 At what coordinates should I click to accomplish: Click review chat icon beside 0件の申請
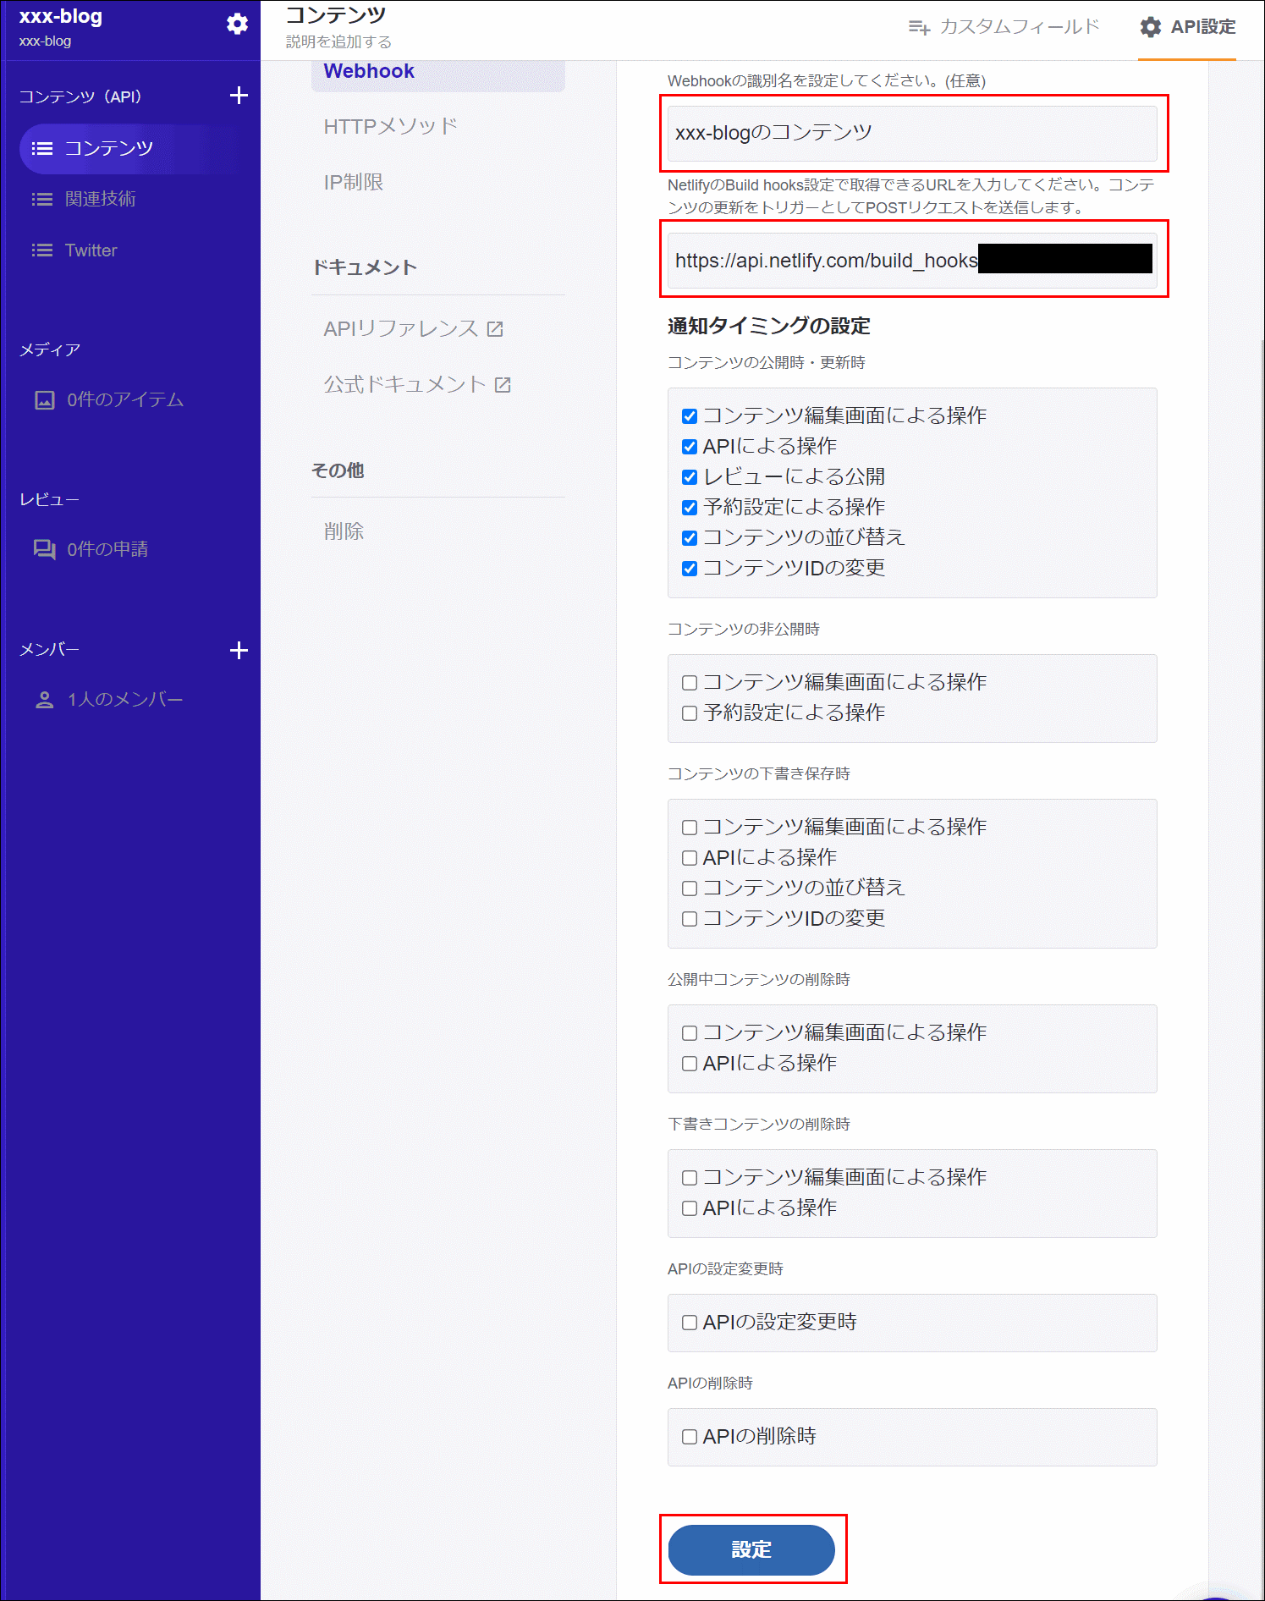pos(45,549)
